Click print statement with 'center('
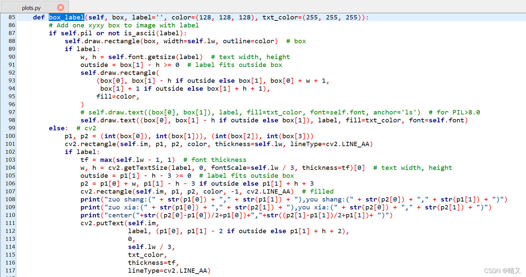The width and height of the screenshot is (526, 277). click(236, 215)
